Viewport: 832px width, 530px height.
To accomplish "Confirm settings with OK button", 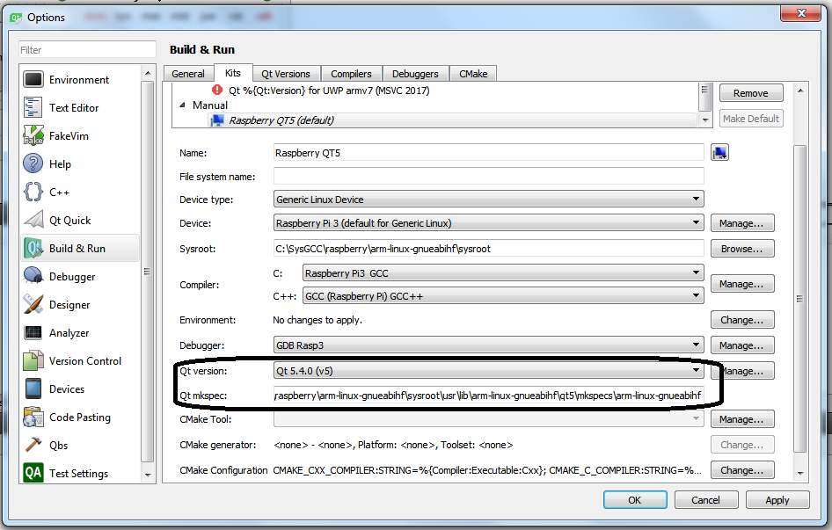I will 635,500.
